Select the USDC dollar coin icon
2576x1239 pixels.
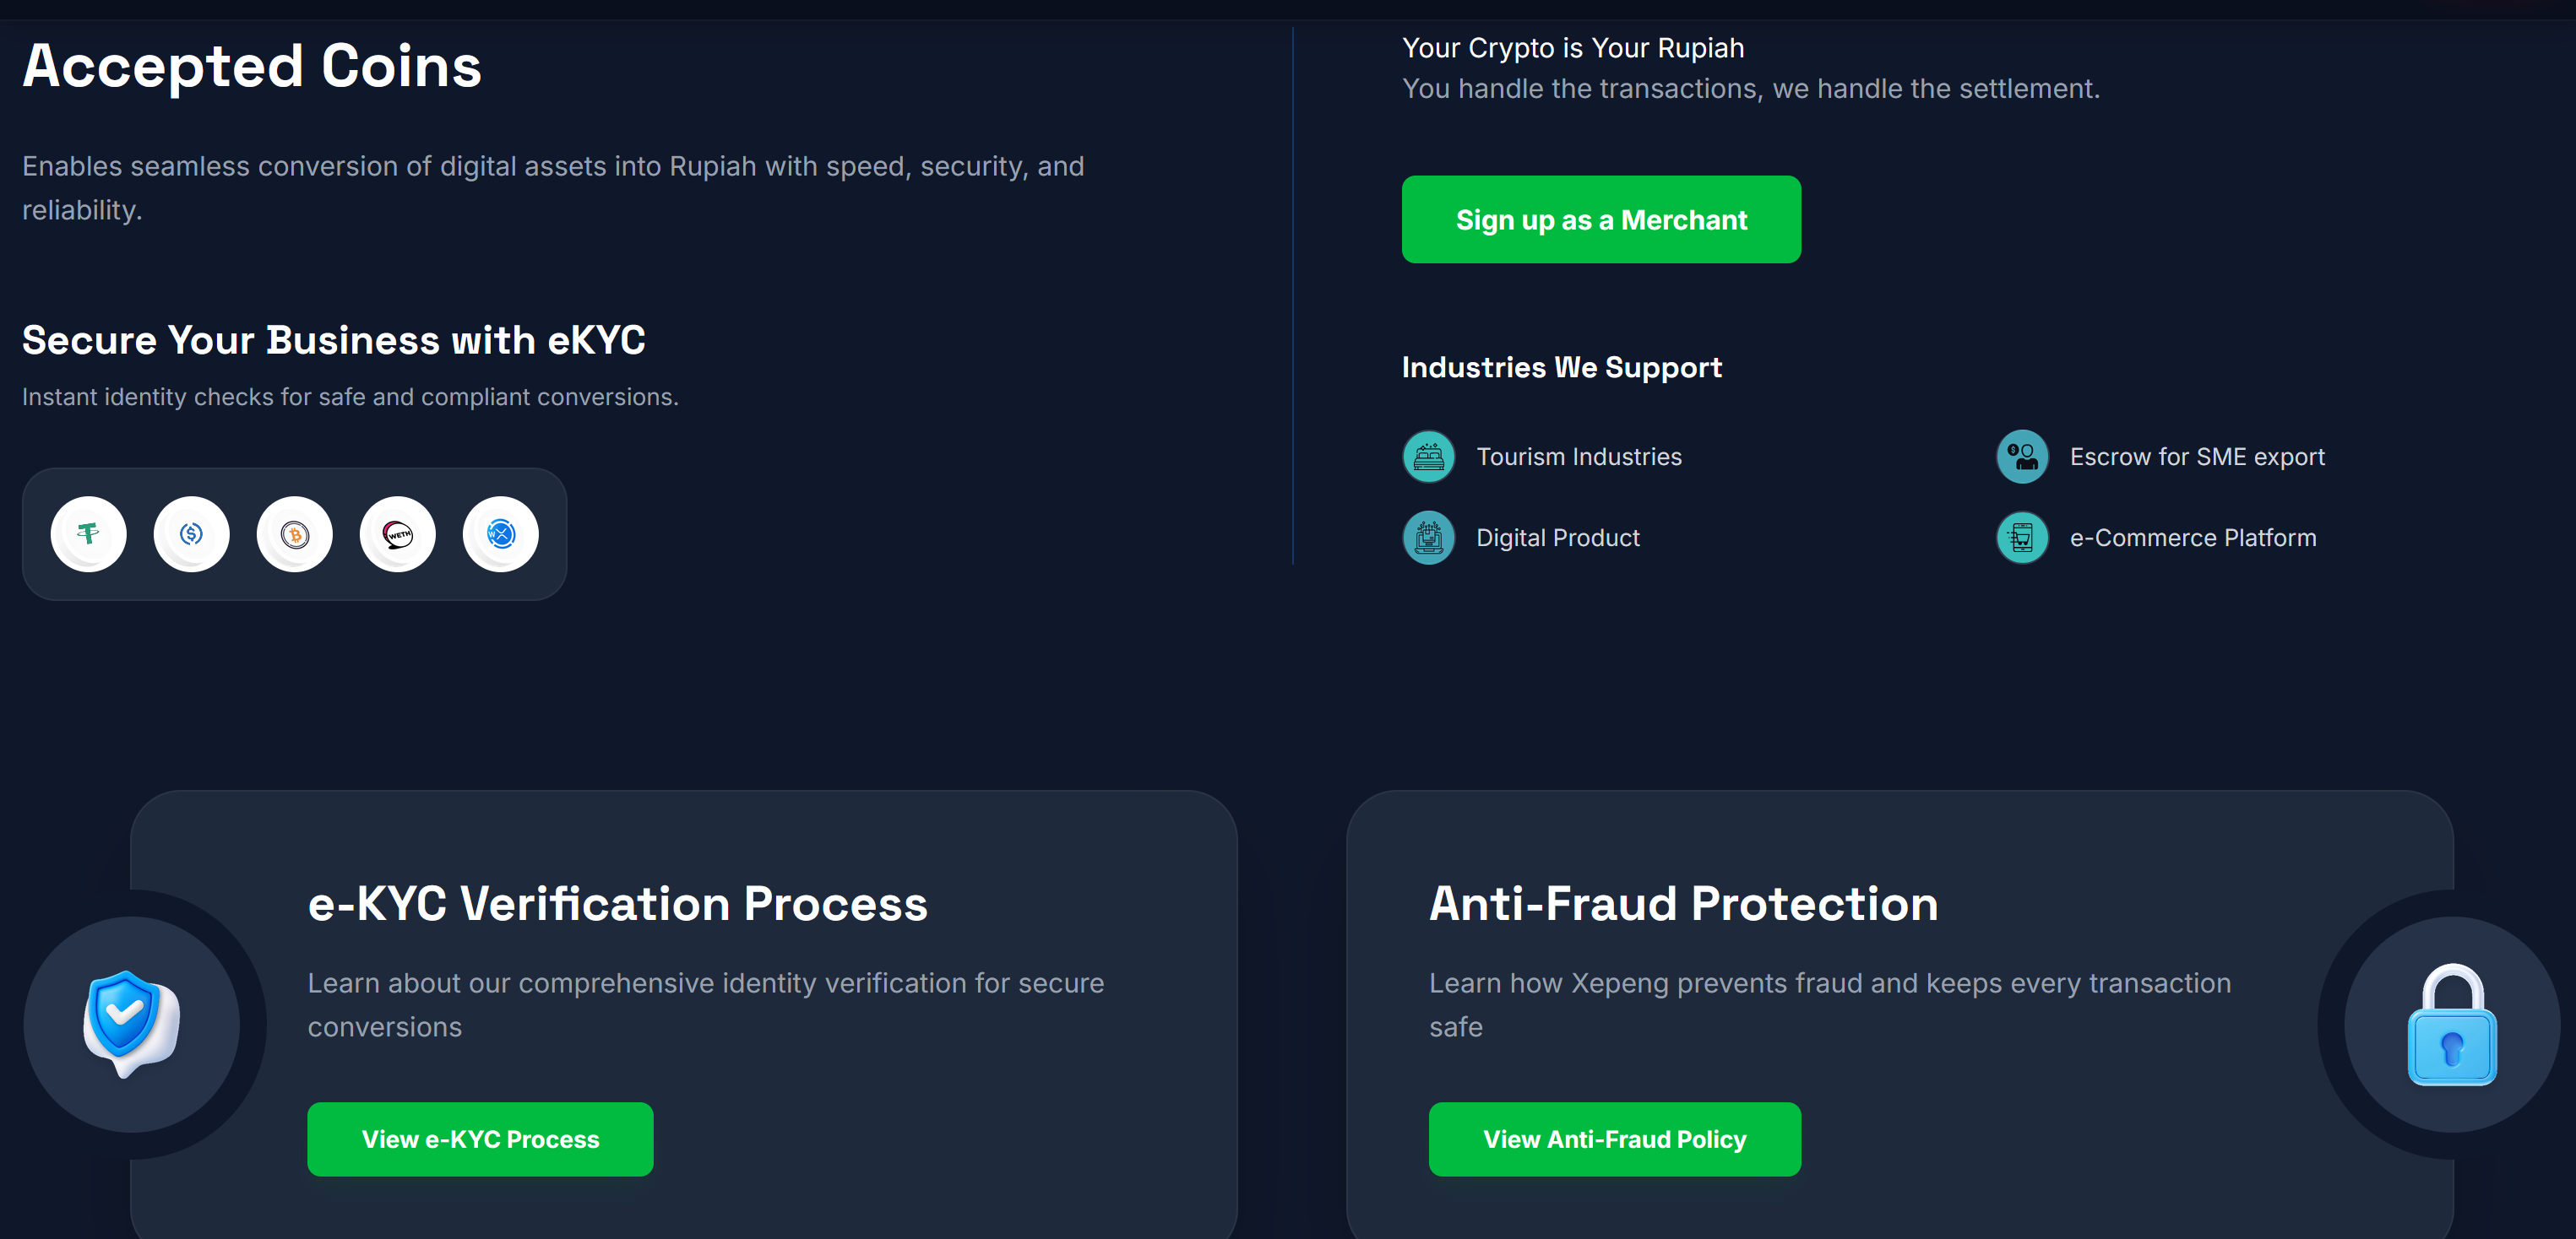(x=191, y=534)
